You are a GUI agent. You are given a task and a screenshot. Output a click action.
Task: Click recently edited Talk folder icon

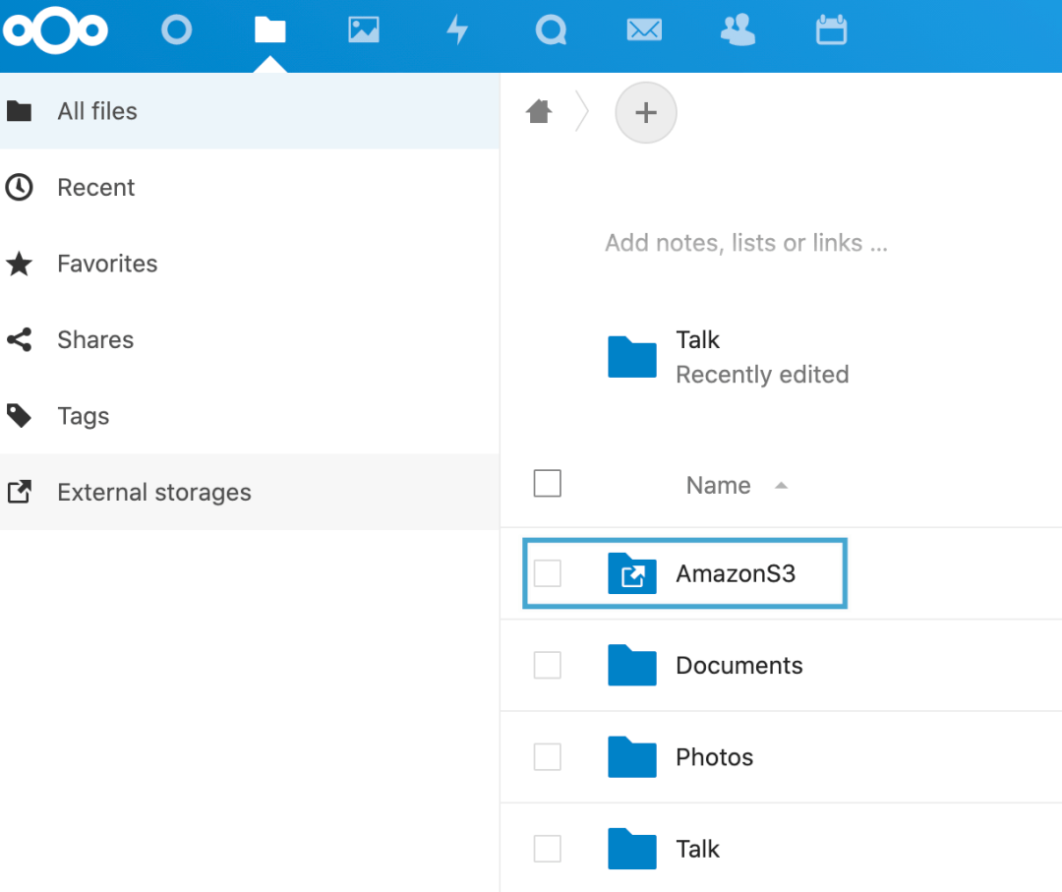coord(632,356)
